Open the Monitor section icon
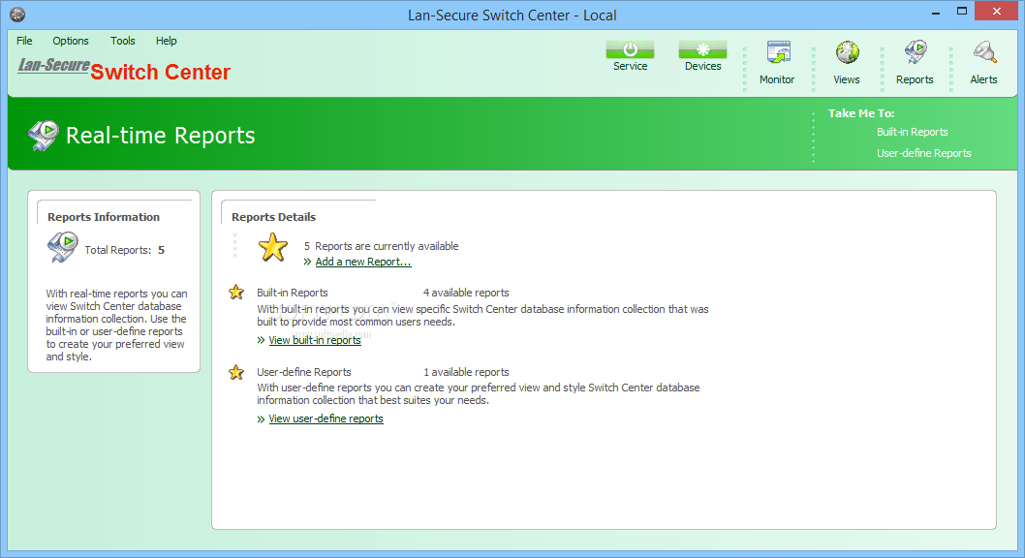Viewport: 1025px width, 558px height. (778, 53)
